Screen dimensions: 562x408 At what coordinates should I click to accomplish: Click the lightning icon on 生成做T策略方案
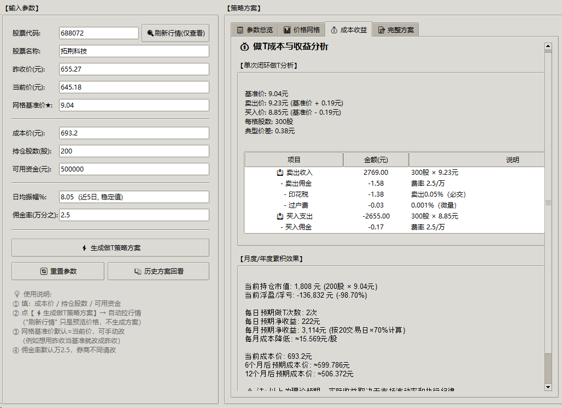tap(84, 248)
